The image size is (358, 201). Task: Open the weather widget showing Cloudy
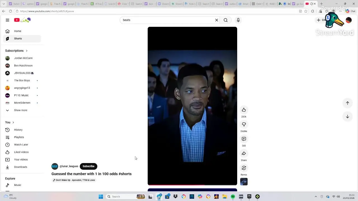pyautogui.click(x=10, y=197)
